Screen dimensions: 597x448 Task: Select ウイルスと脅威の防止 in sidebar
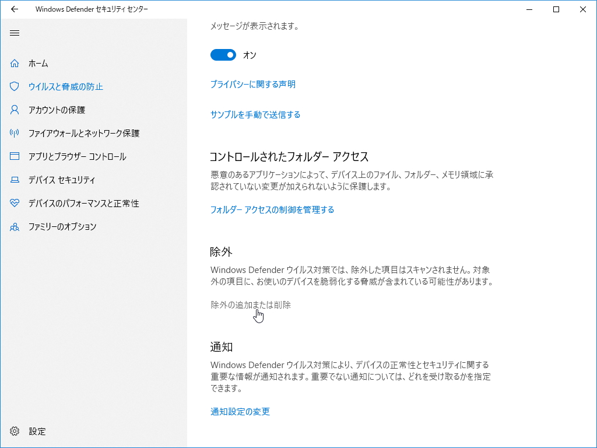(66, 86)
